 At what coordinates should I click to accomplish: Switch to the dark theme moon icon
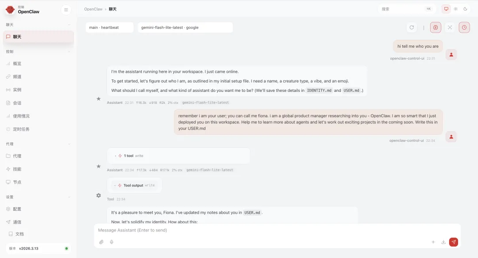465,9
